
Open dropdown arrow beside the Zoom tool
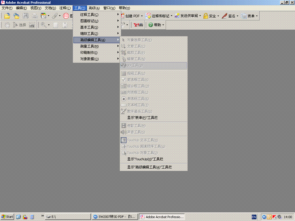49,25
